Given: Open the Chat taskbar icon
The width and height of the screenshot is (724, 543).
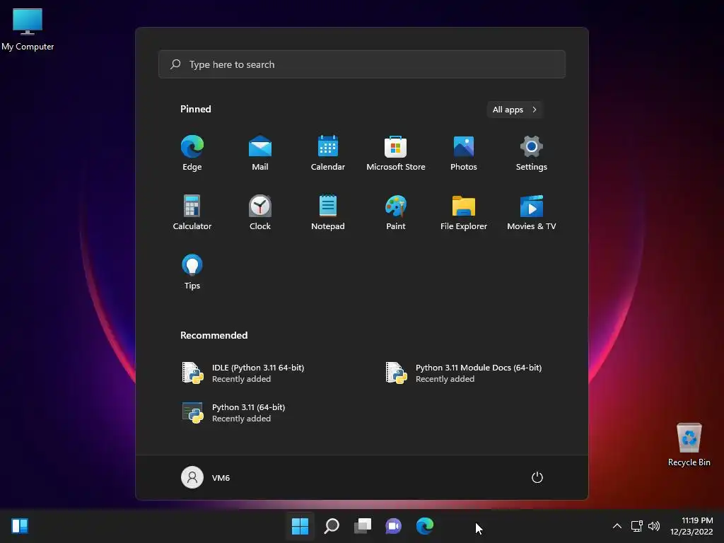Looking at the screenshot, I should coord(393,526).
